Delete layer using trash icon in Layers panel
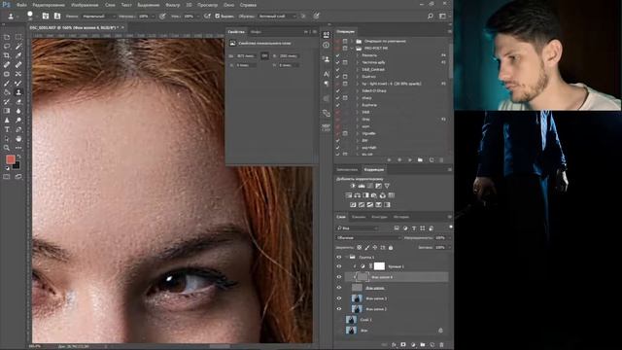This screenshot has width=622, height=350. tap(441, 345)
